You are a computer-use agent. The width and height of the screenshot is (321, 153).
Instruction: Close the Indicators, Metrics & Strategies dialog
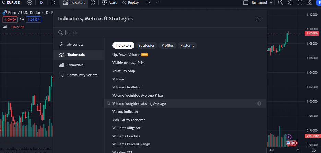[259, 19]
